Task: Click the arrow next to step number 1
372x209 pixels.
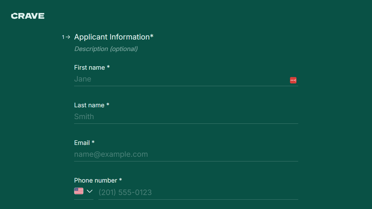Action: tap(68, 37)
